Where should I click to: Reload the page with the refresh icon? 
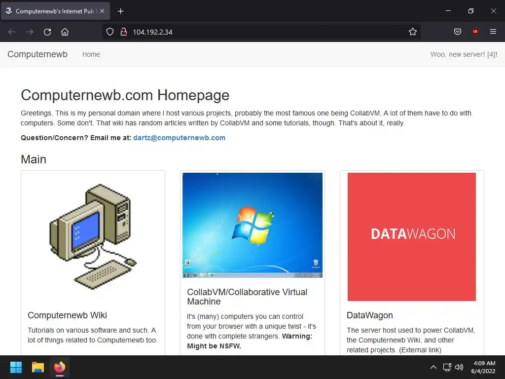pyautogui.click(x=47, y=32)
